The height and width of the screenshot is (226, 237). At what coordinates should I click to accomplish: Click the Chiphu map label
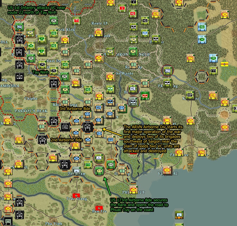(x=31, y=98)
